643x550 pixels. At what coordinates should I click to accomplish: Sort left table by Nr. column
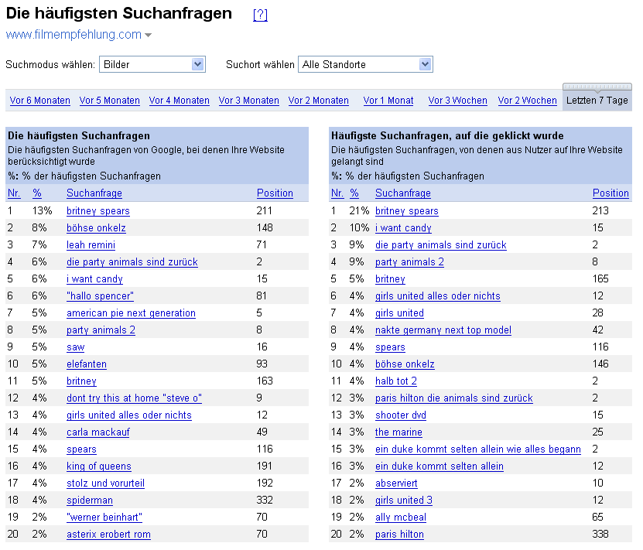click(x=14, y=193)
